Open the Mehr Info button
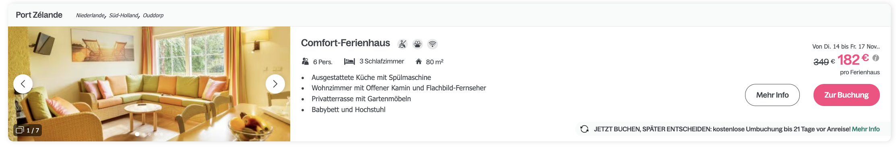 (x=772, y=95)
